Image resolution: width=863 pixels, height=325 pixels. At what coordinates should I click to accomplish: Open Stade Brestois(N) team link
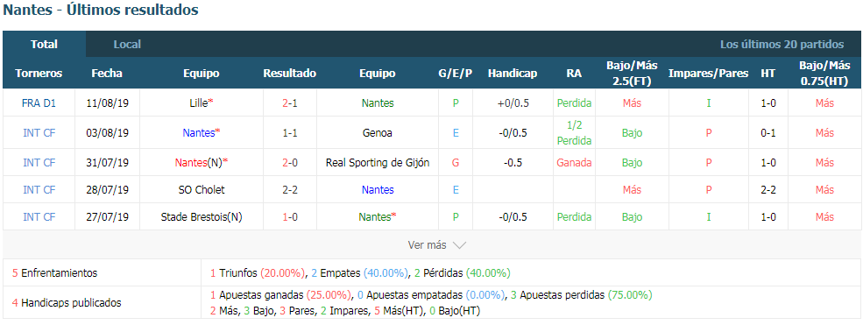point(202,217)
